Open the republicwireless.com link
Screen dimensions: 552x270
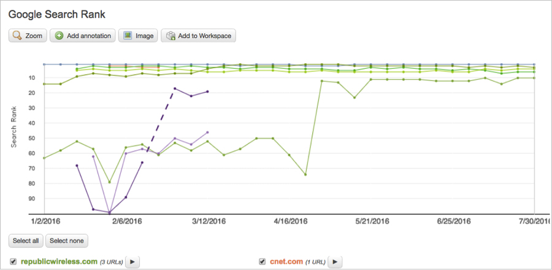tap(59, 261)
